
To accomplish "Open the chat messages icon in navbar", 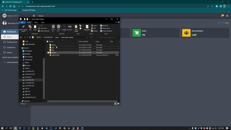I will click(222, 16).
